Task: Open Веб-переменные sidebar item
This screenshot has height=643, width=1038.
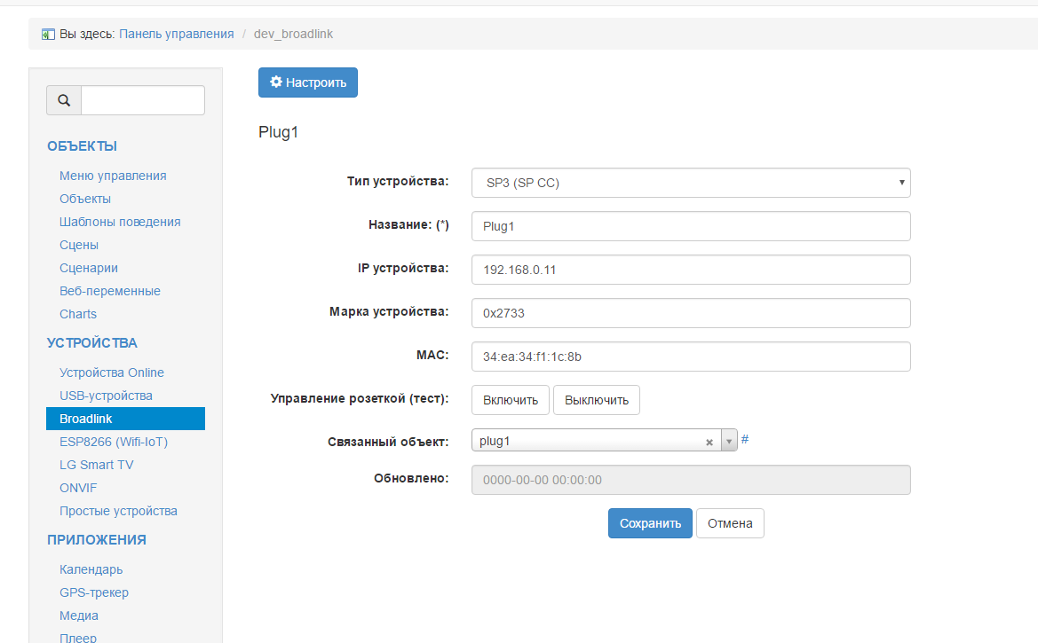Action: point(110,291)
